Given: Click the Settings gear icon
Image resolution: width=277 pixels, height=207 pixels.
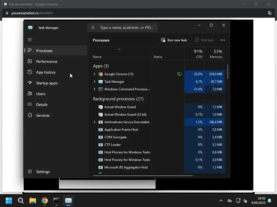Looking at the screenshot, I should [x=30, y=171].
